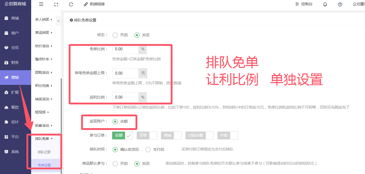The image size is (365, 174).
Task: Open the 餐饮 sidebar section
Action: (15, 107)
